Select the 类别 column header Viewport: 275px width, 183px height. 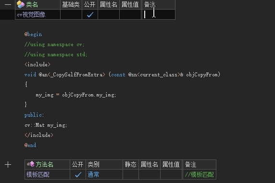pos(104,164)
